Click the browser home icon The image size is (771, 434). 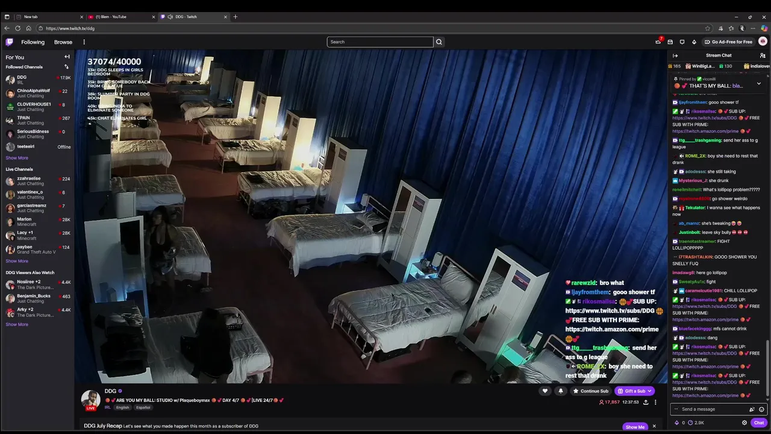tap(29, 28)
